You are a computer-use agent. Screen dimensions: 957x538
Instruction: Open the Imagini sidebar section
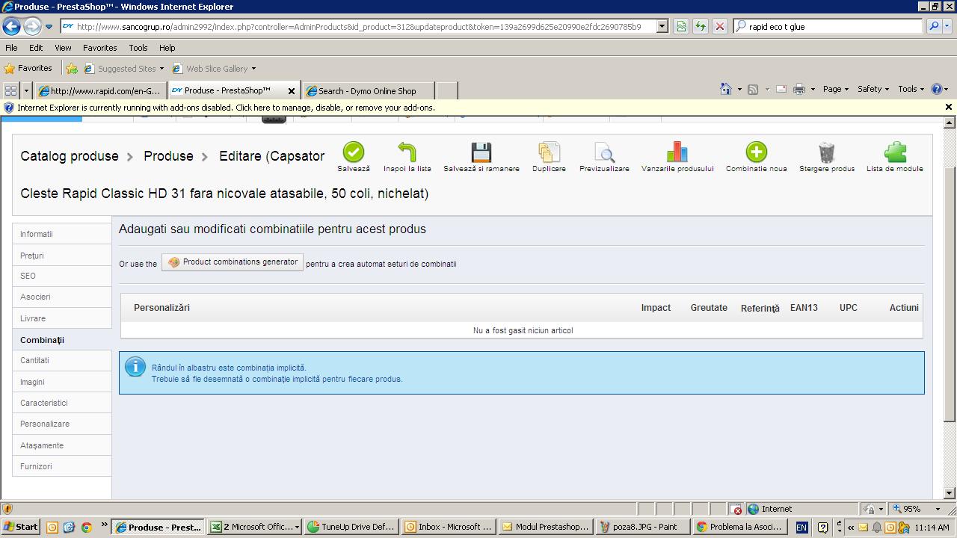pyautogui.click(x=62, y=382)
